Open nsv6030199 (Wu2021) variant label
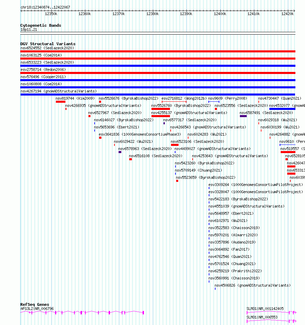 coord(280,127)
